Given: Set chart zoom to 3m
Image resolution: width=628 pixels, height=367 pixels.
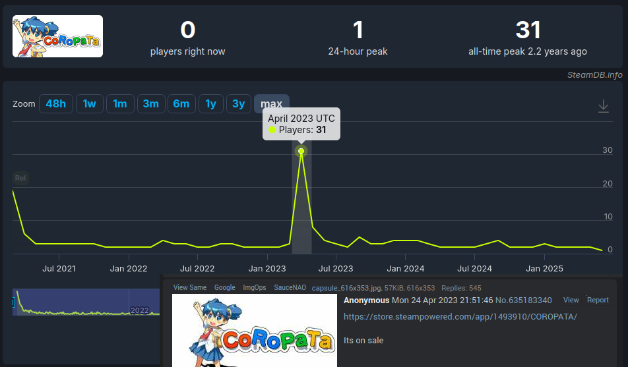Looking at the screenshot, I should [151, 103].
